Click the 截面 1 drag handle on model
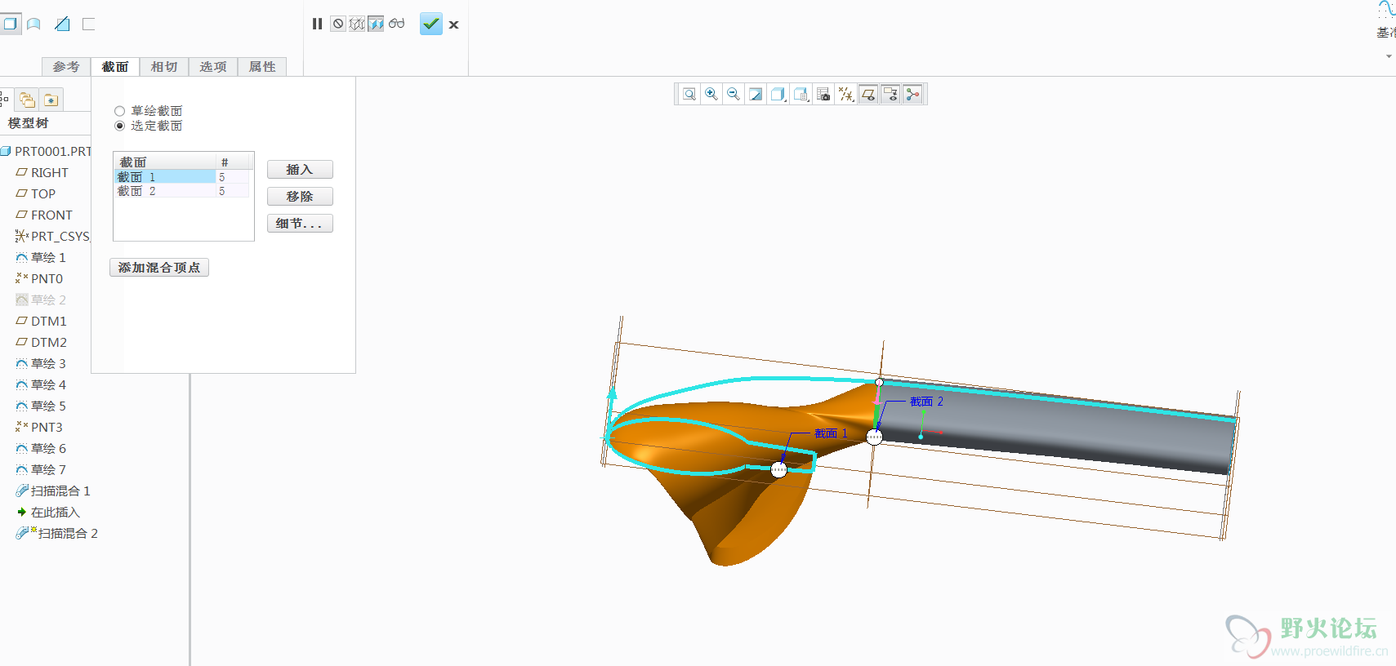The height and width of the screenshot is (666, 1396). (x=779, y=469)
